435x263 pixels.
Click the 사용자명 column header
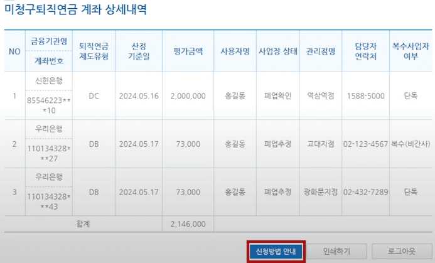pyautogui.click(x=235, y=51)
